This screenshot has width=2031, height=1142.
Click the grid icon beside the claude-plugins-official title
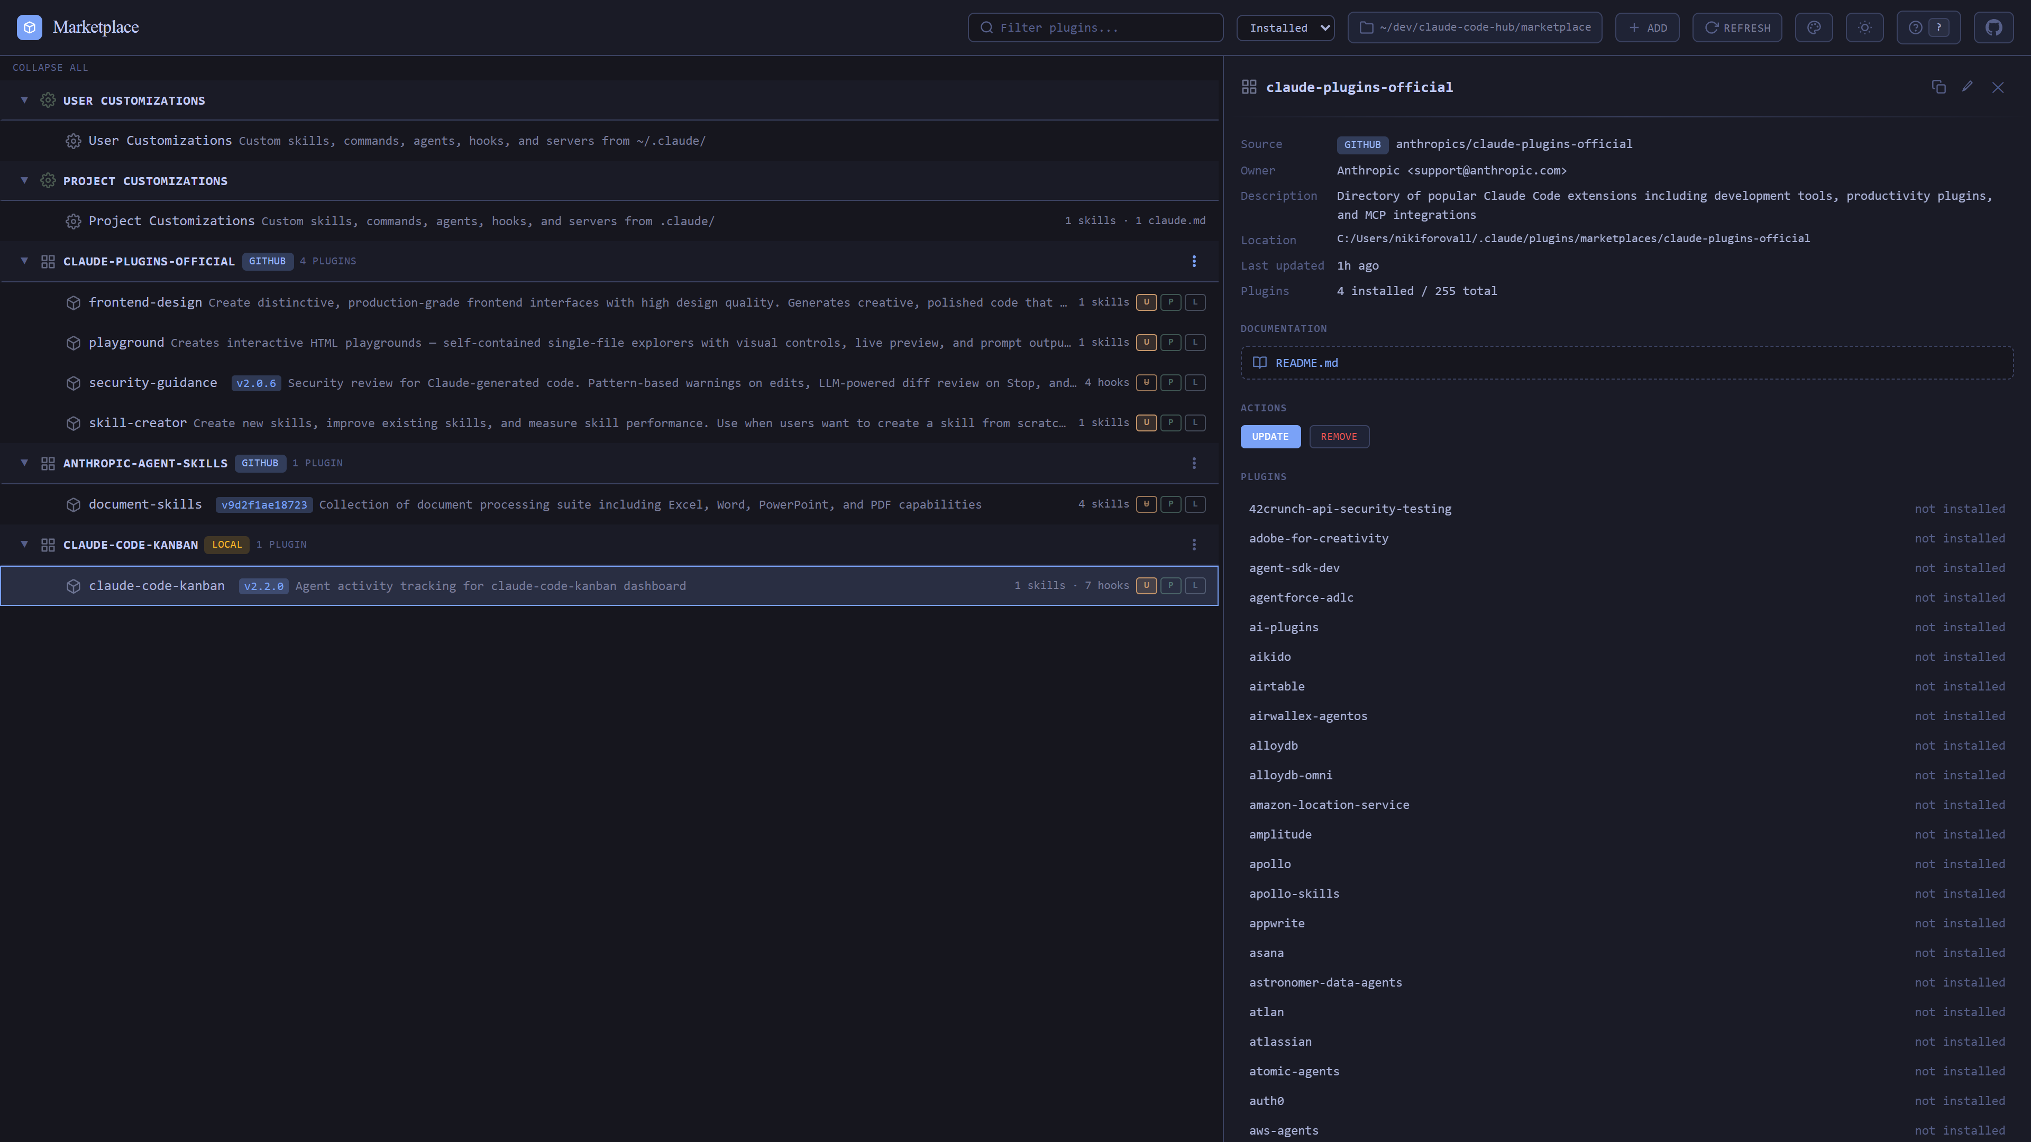(x=1249, y=87)
